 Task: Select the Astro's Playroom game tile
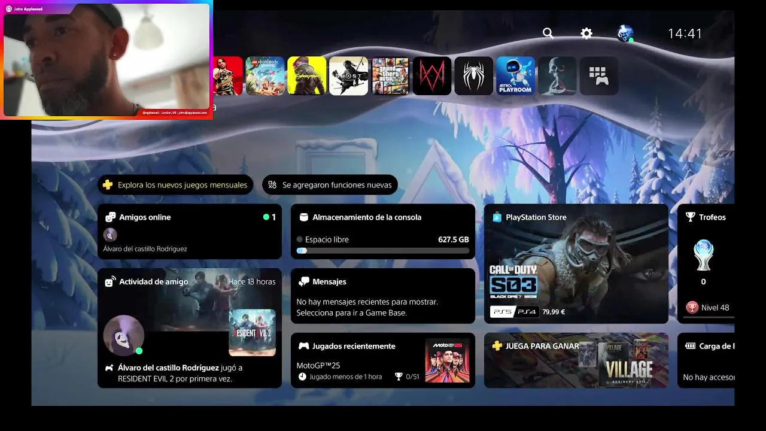pyautogui.click(x=516, y=76)
